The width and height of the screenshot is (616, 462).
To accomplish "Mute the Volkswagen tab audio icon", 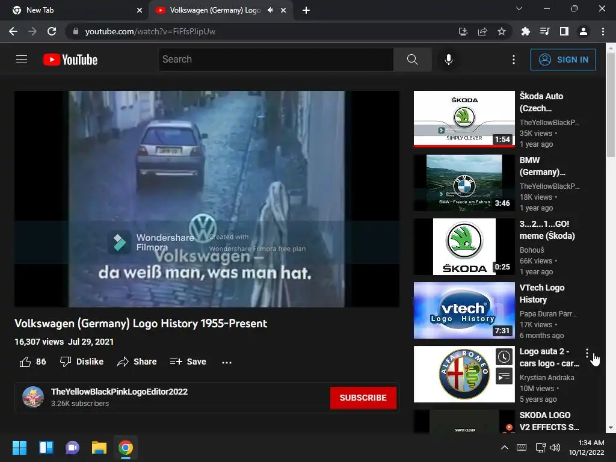I will coord(270,10).
